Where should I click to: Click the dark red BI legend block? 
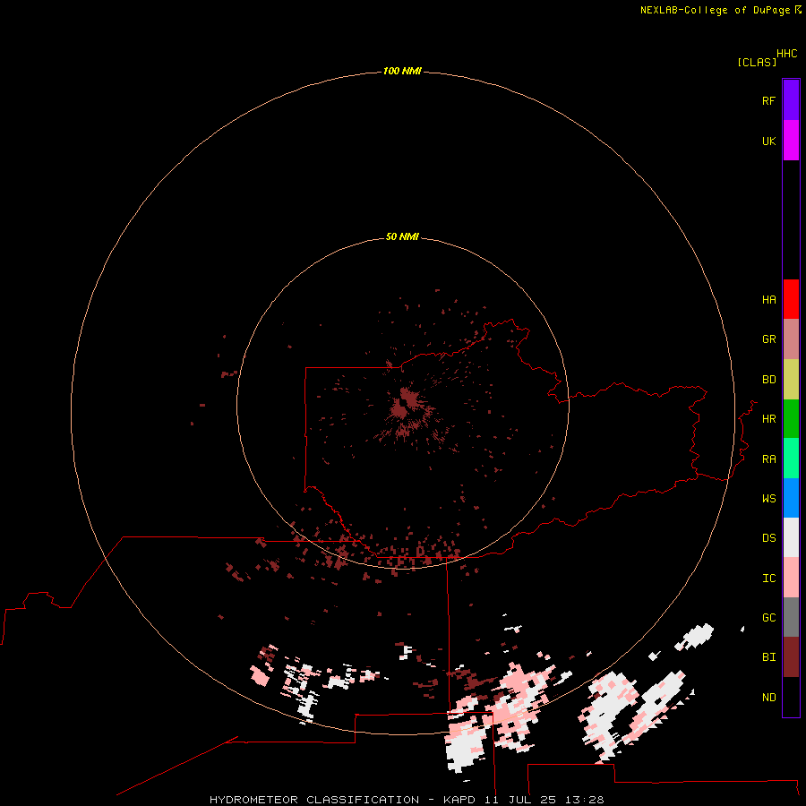point(791,657)
